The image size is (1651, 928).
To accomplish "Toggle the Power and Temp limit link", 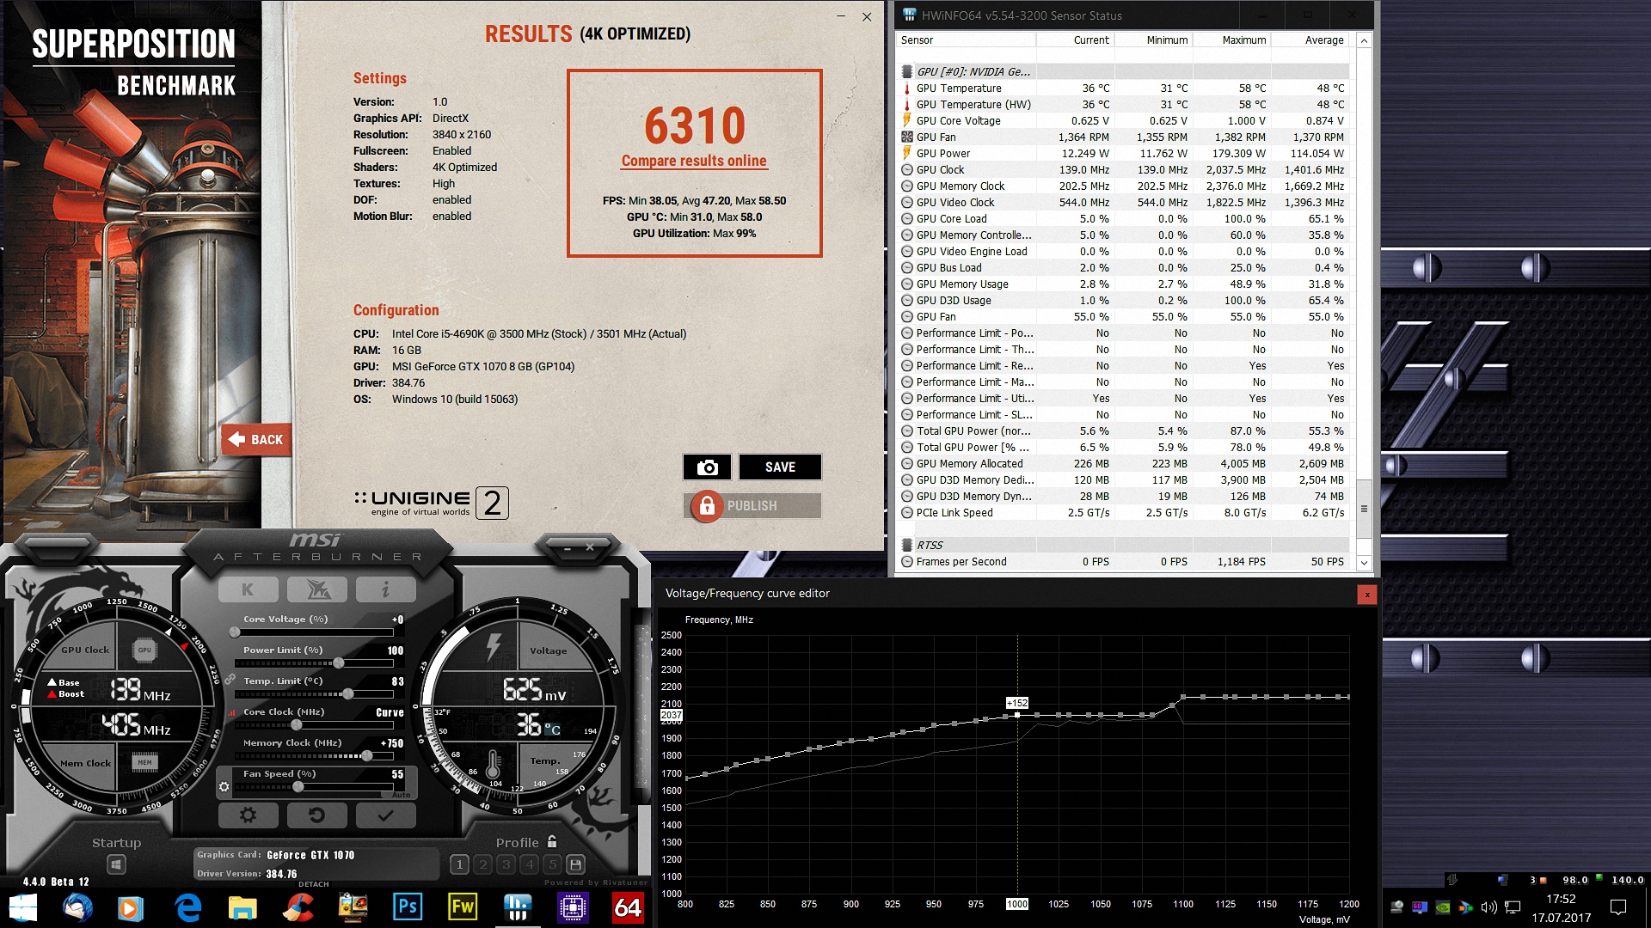I will pyautogui.click(x=230, y=680).
